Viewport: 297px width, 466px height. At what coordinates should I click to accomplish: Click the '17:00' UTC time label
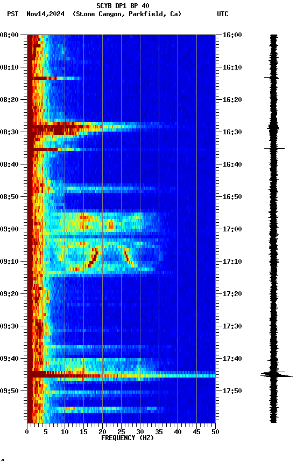(x=232, y=229)
